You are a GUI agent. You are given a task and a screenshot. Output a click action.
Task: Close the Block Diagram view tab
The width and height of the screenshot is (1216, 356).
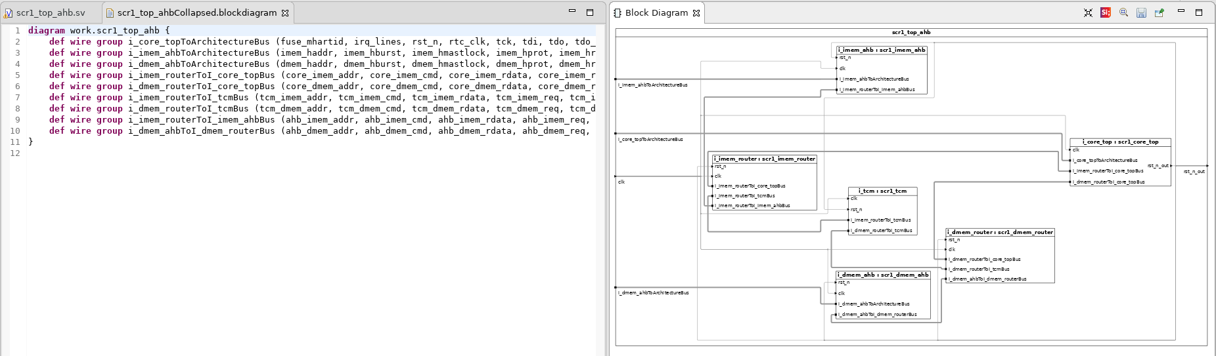696,12
